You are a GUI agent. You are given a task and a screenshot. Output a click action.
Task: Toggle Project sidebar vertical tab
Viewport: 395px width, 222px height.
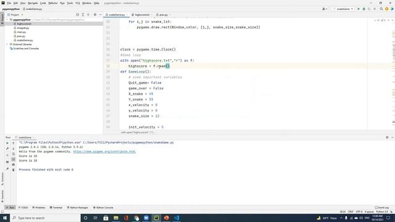point(2,19)
